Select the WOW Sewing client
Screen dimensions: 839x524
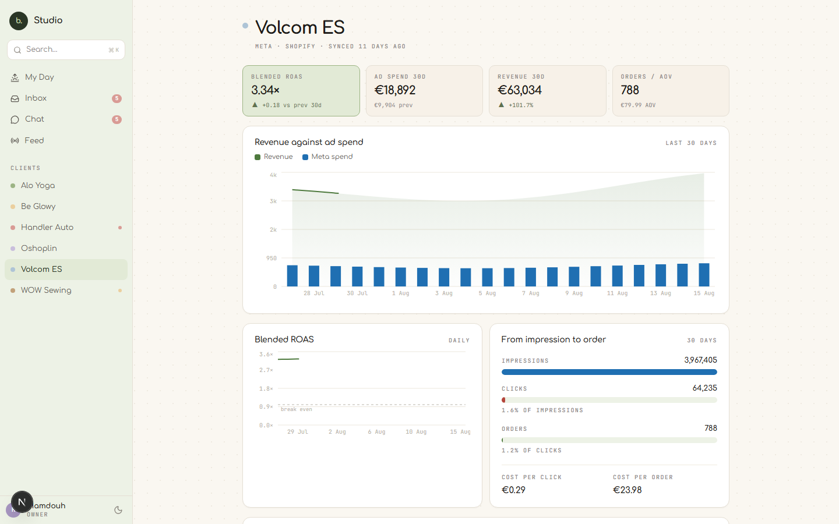pyautogui.click(x=66, y=290)
